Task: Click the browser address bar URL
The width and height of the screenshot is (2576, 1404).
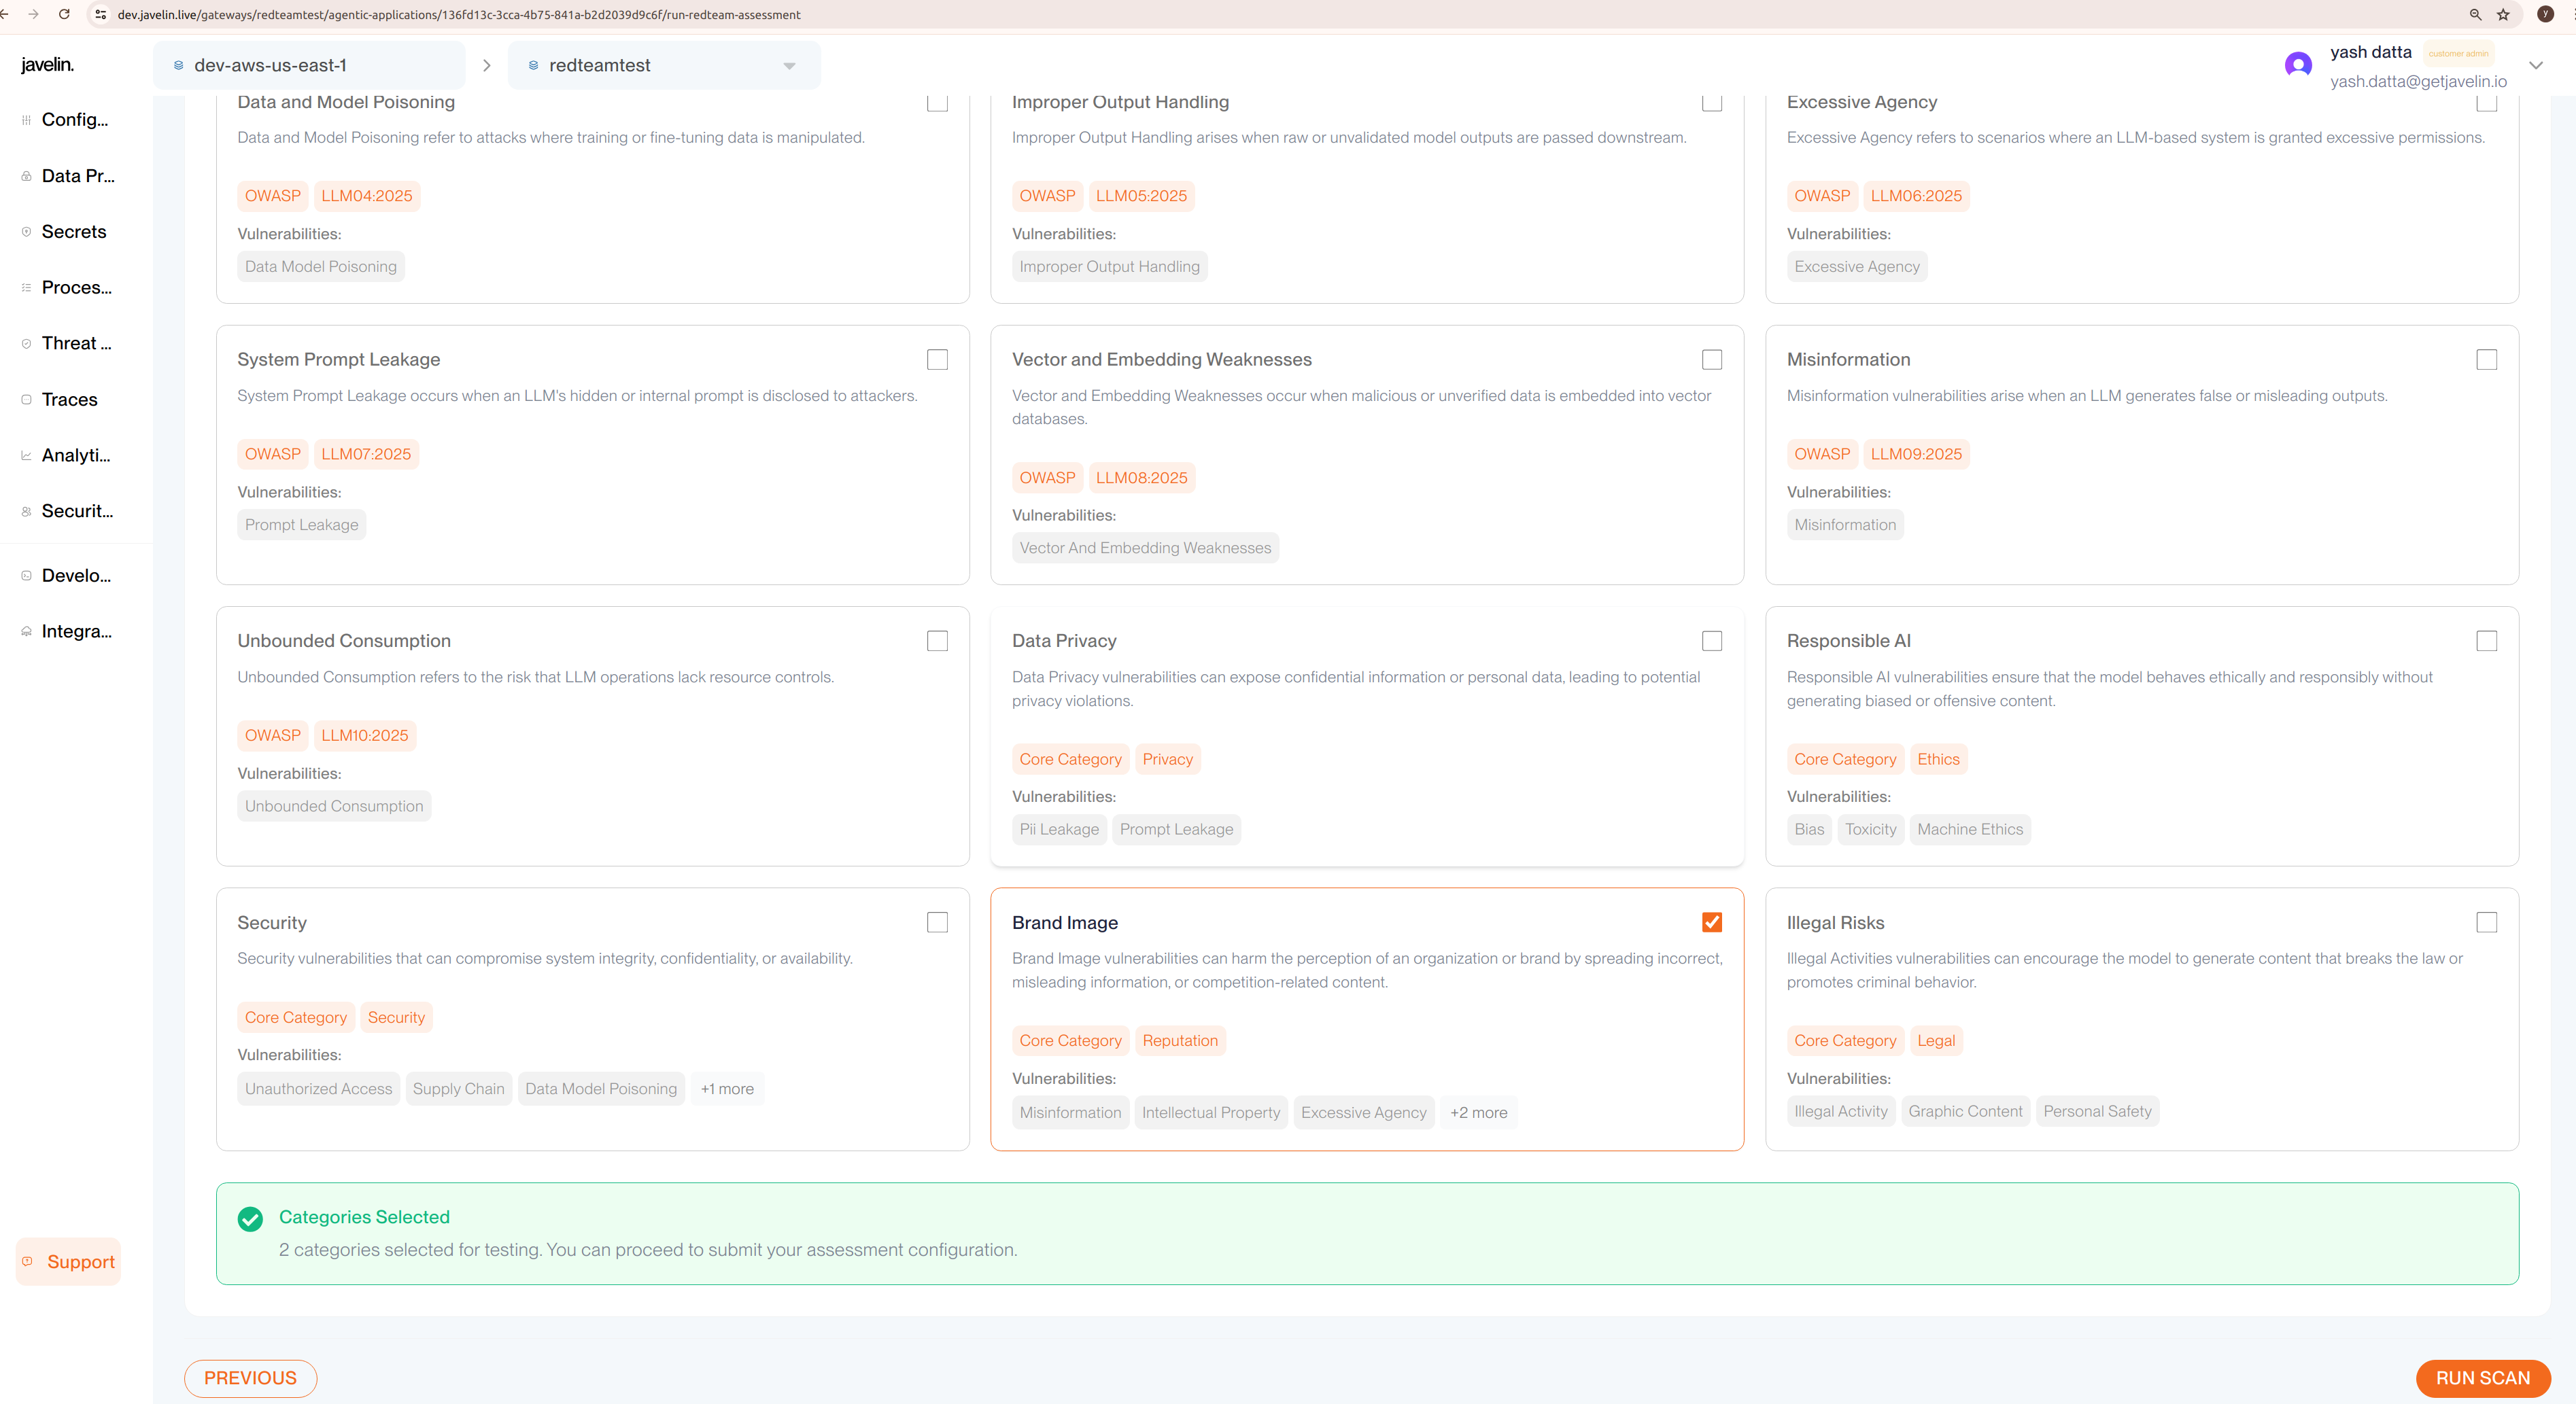Action: 459,15
